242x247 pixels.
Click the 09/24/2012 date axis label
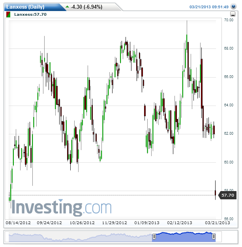point(49,223)
